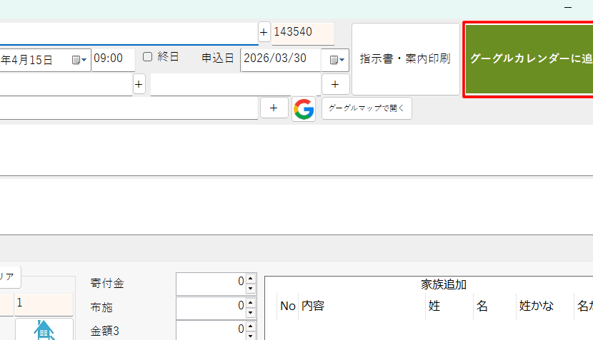This screenshot has width=593, height=340.
Task: Click the plus button beside number 143540
Action: [x=264, y=33]
